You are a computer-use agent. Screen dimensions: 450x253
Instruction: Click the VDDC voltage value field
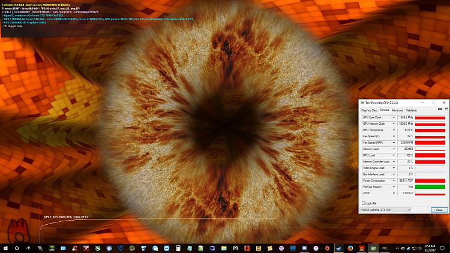pos(405,193)
